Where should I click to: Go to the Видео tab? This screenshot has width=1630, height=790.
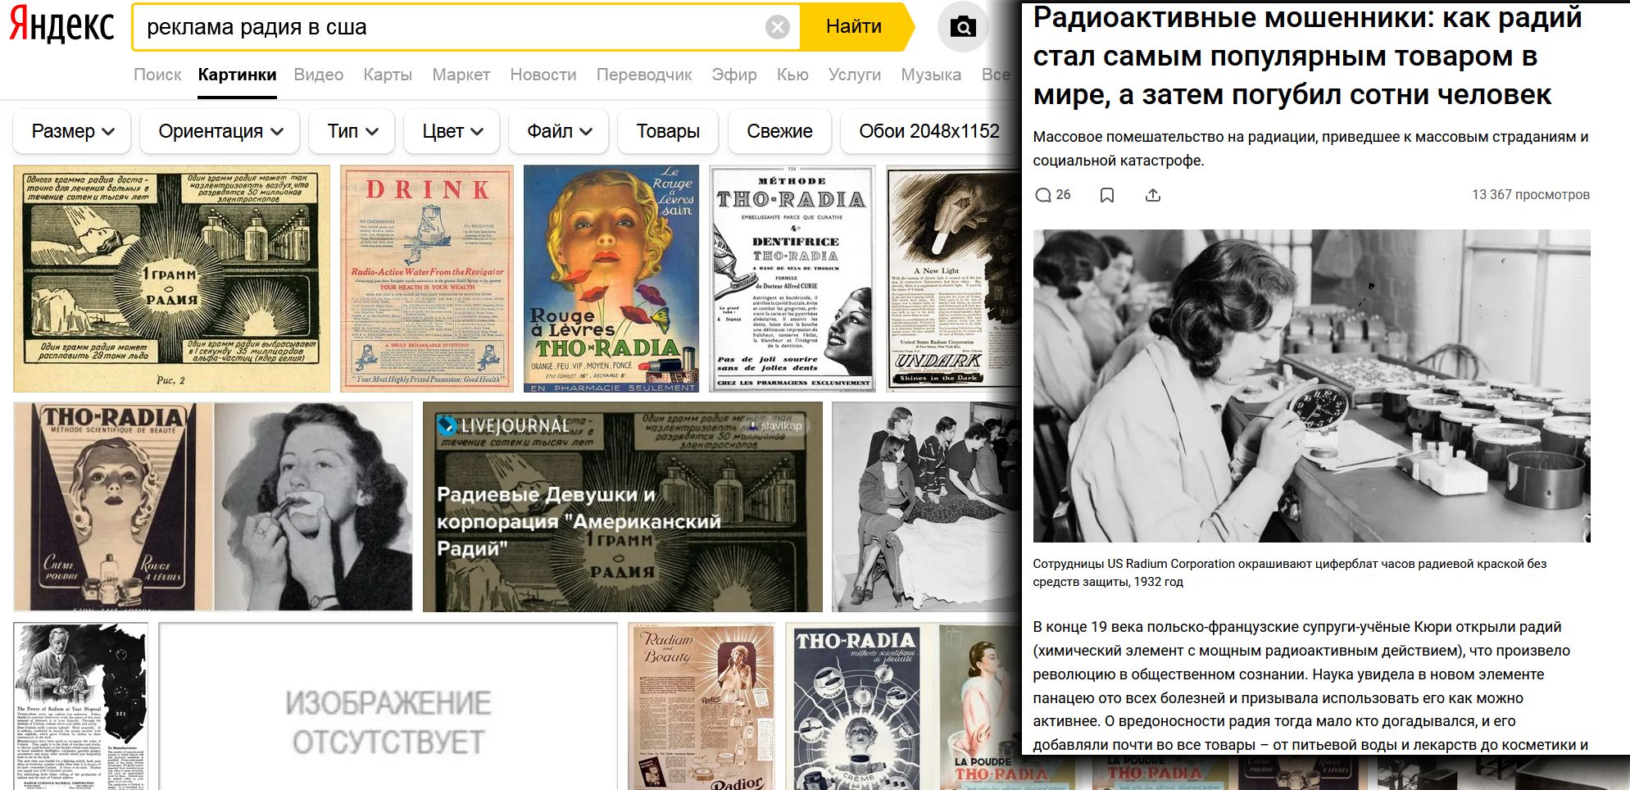tap(318, 75)
